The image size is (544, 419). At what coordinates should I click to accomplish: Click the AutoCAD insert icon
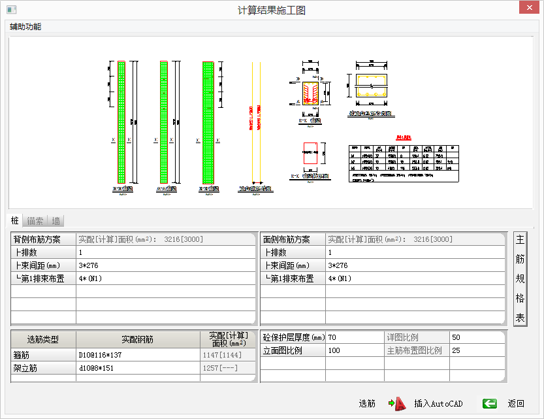point(393,403)
